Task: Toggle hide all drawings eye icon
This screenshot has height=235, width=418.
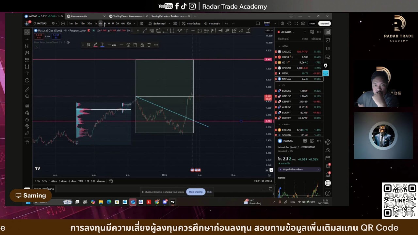Action: click(27, 126)
